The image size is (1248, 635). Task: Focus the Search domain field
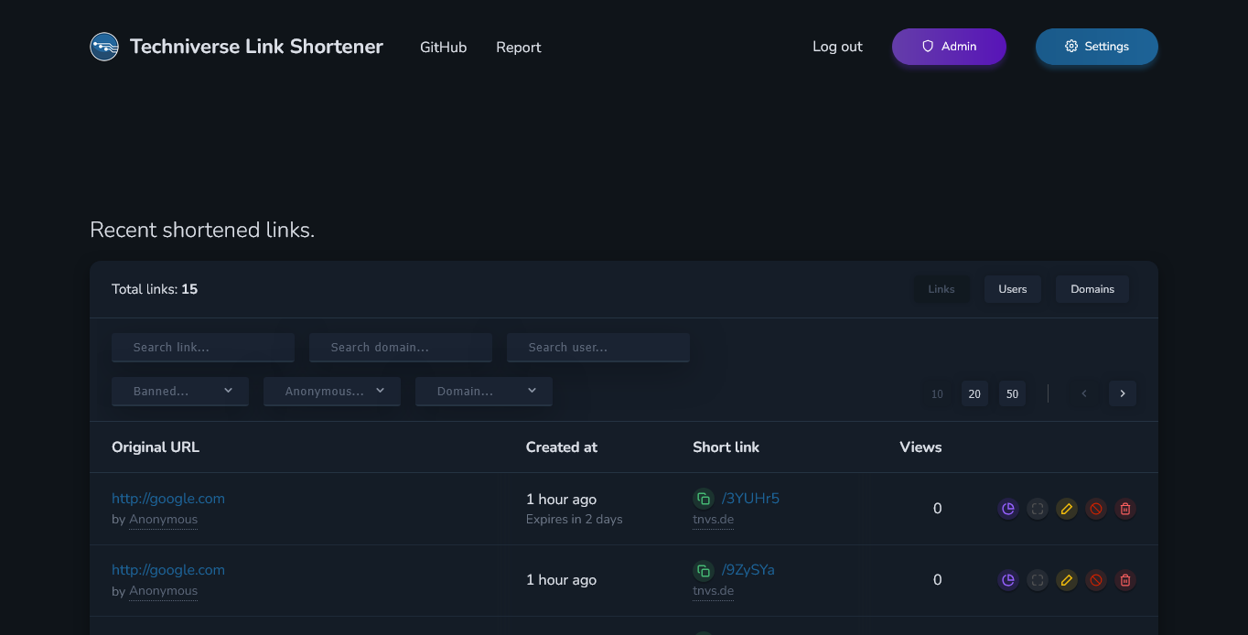tap(401, 348)
